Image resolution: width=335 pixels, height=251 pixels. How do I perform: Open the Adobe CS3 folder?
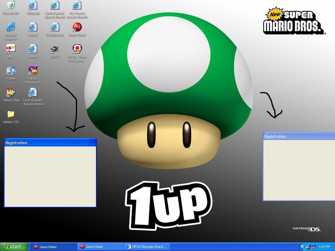[x=11, y=114]
